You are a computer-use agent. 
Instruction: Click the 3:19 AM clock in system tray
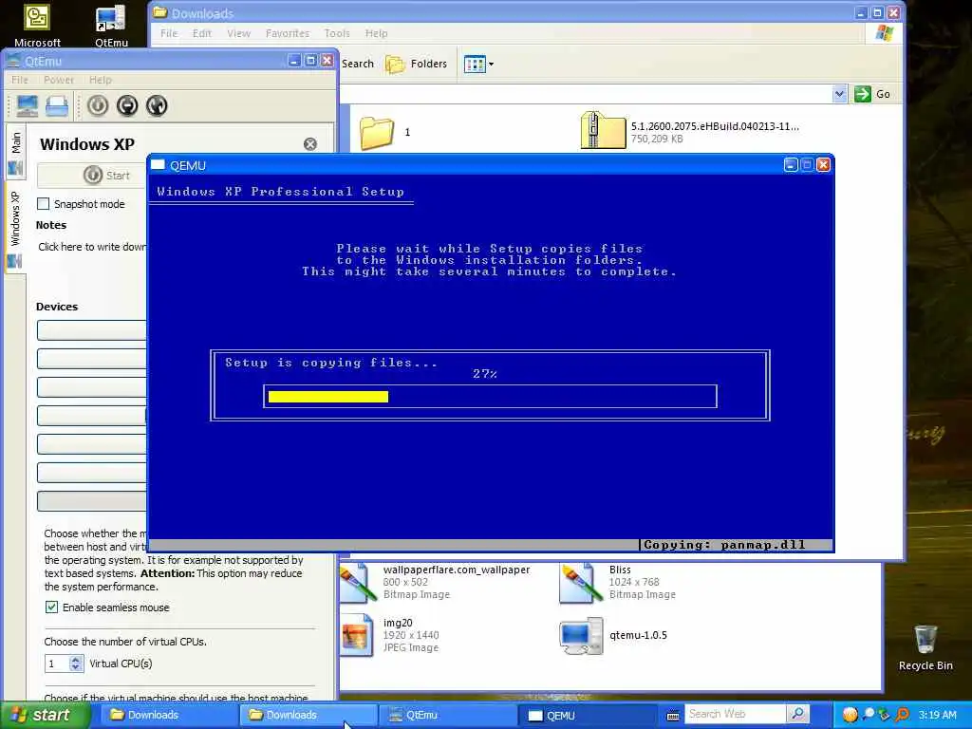tap(937, 716)
